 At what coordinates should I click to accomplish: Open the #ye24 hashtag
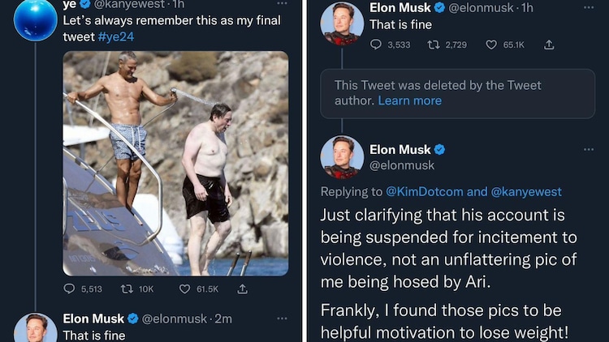tap(118, 37)
